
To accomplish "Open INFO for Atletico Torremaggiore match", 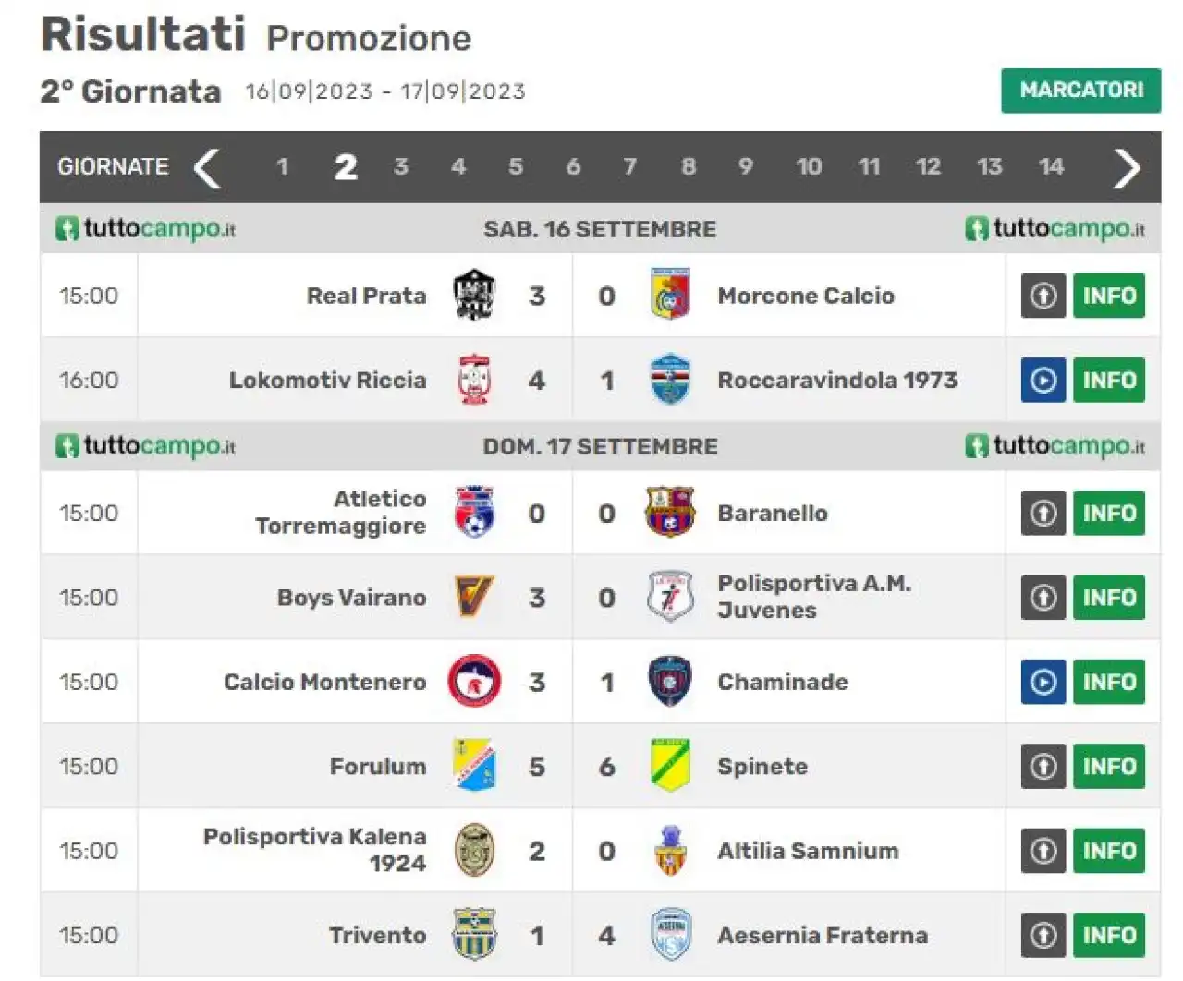I will (x=1109, y=513).
